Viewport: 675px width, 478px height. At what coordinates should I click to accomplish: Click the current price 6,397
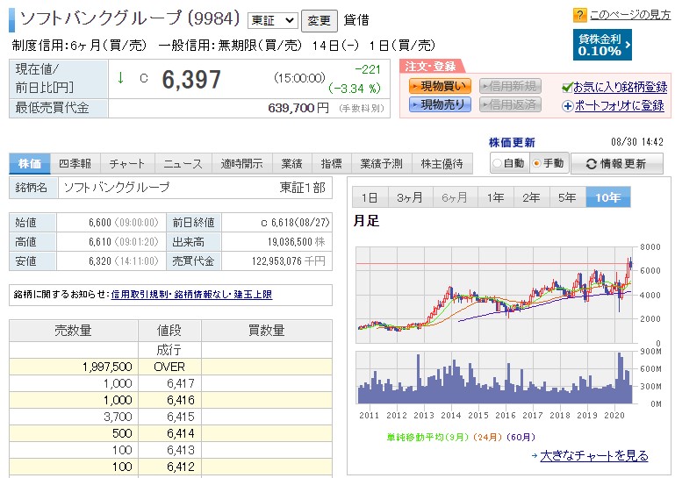(x=191, y=80)
